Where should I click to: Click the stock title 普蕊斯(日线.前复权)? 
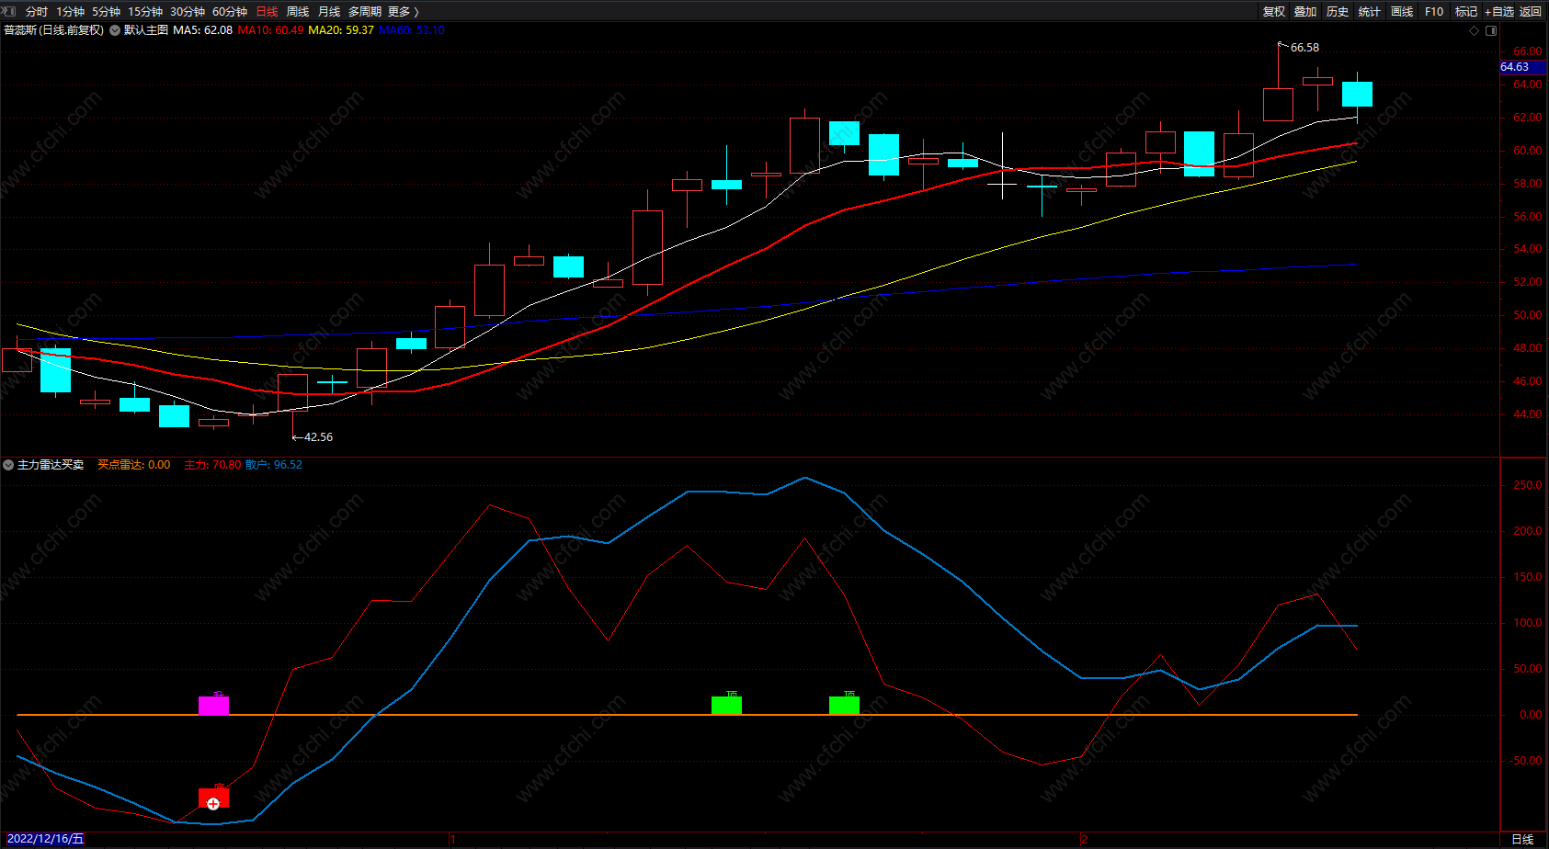(x=54, y=30)
